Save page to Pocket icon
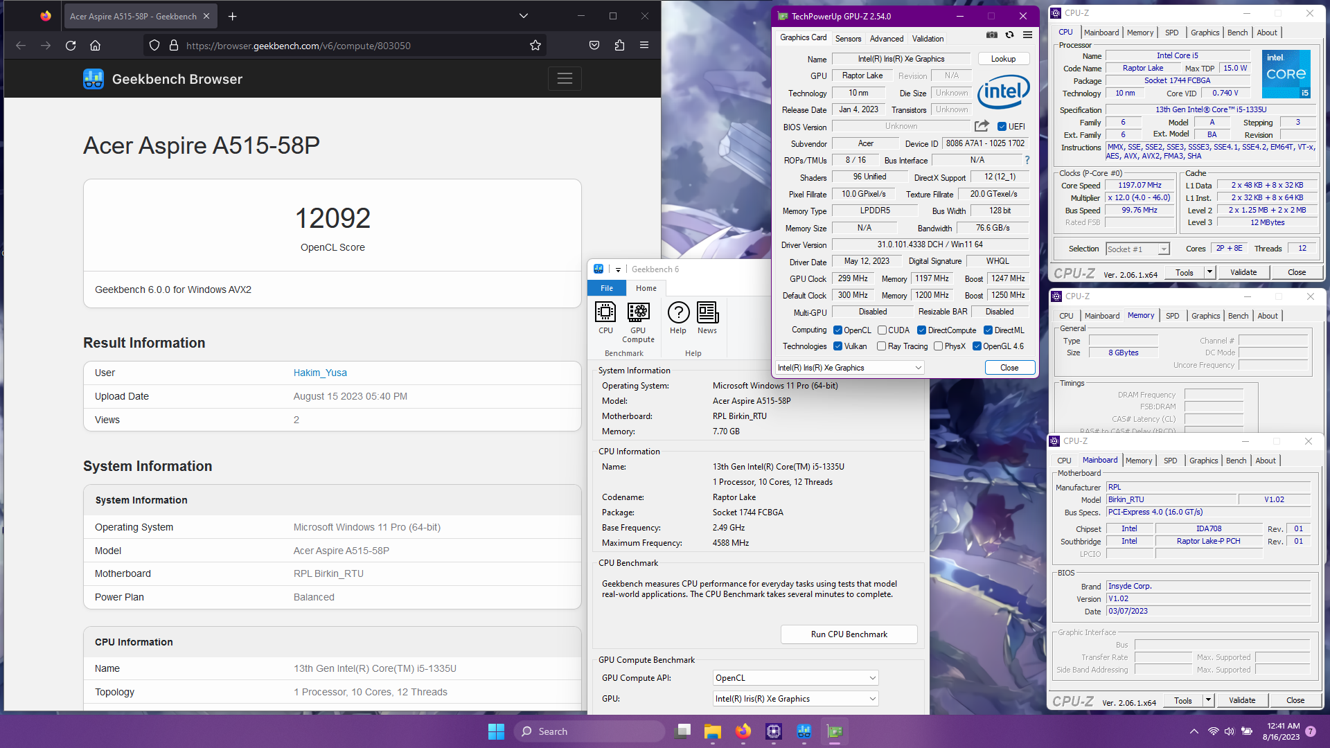The width and height of the screenshot is (1330, 748). click(x=594, y=46)
